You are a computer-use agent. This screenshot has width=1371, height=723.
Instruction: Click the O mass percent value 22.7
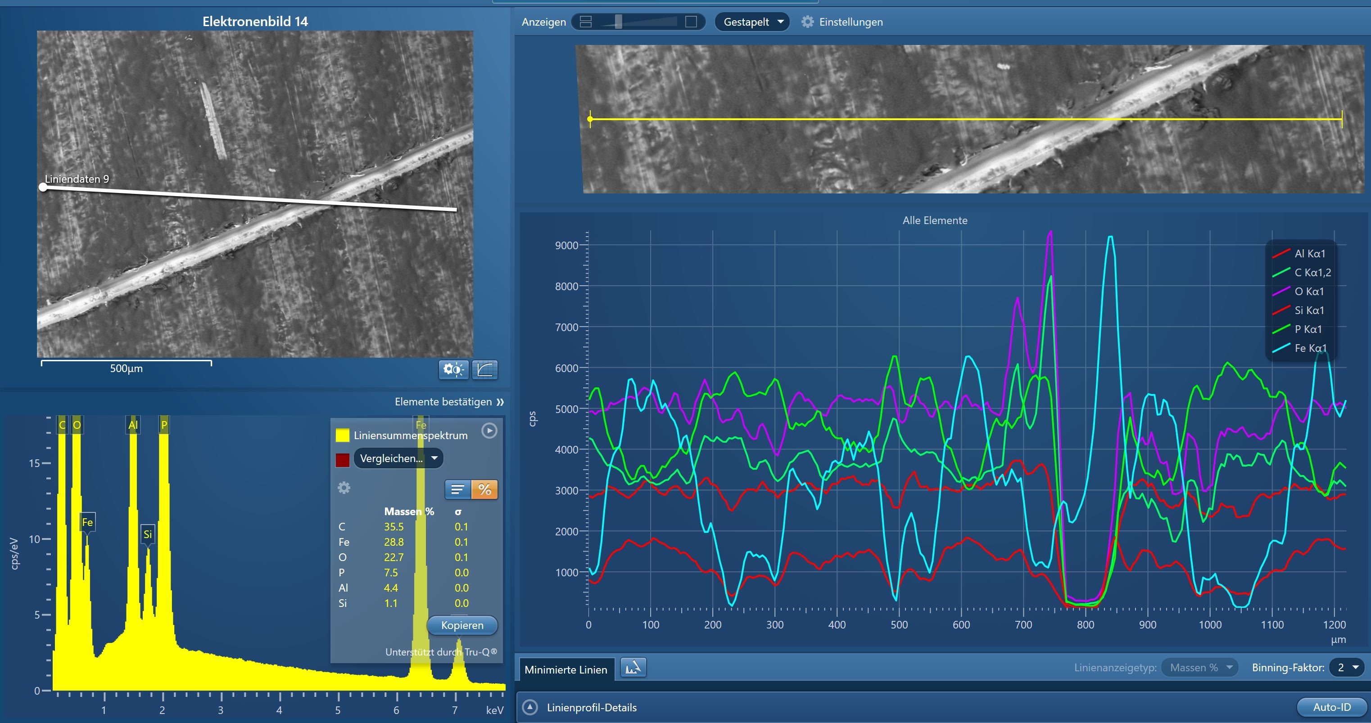[394, 557]
